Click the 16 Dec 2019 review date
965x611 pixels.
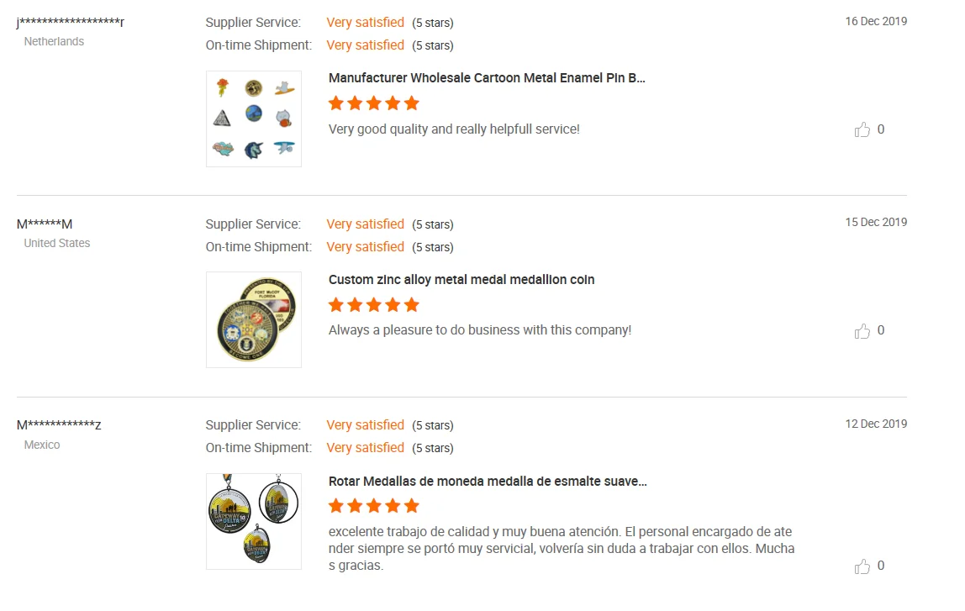876,21
